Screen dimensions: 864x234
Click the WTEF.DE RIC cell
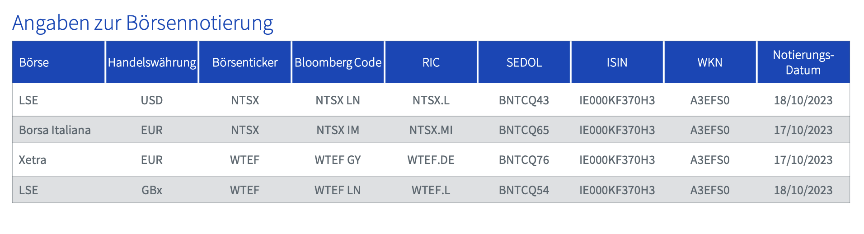[431, 160]
